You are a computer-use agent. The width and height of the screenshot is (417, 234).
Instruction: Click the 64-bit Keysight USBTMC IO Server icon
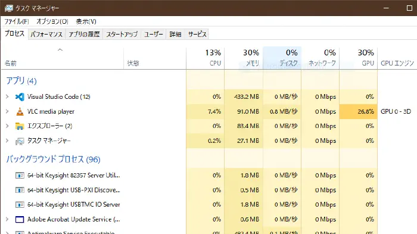click(20, 204)
